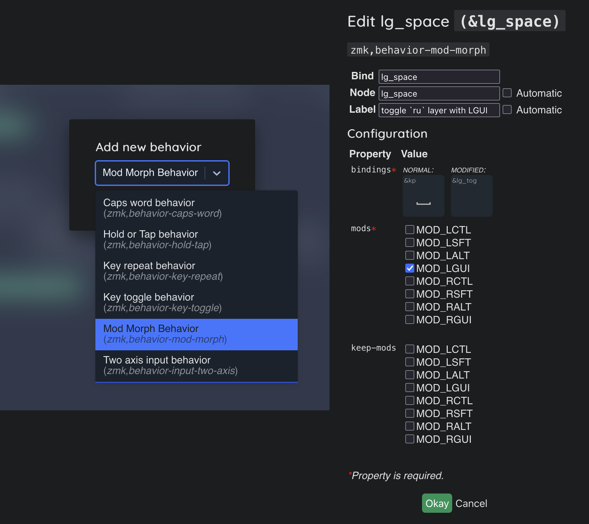Click the Bind input field

[439, 77]
